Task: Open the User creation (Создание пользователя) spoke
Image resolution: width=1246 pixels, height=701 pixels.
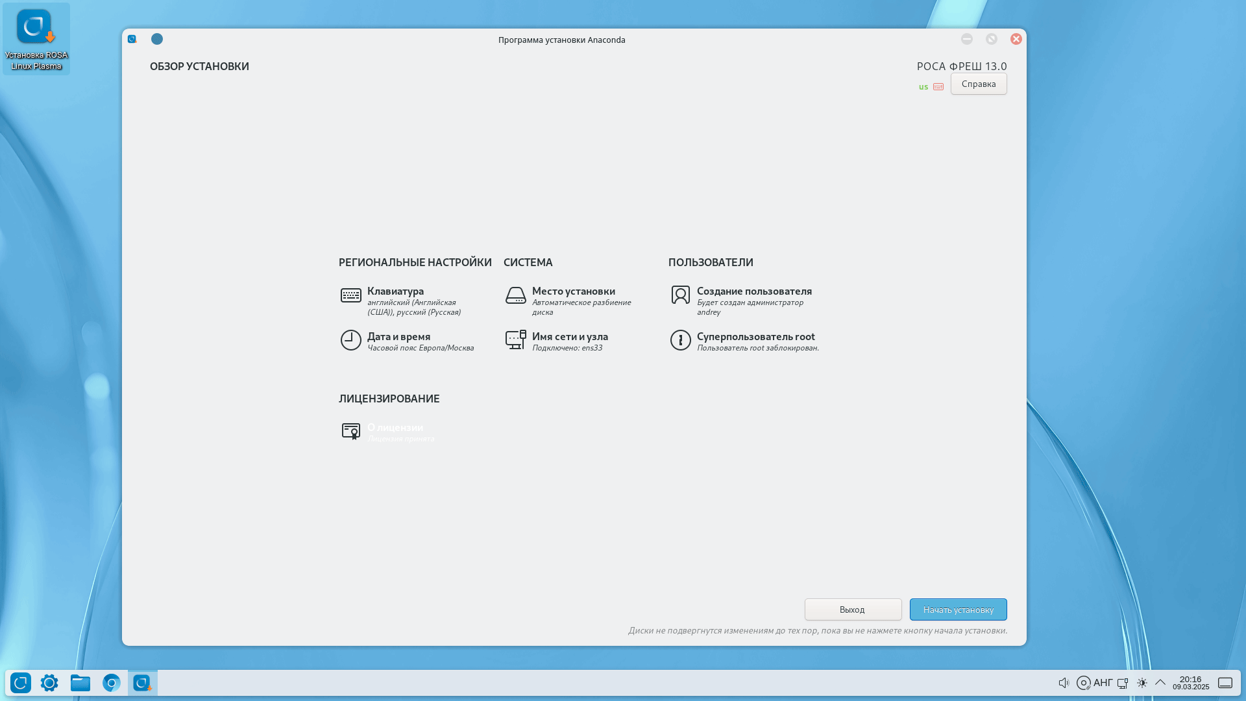Action: pyautogui.click(x=753, y=291)
